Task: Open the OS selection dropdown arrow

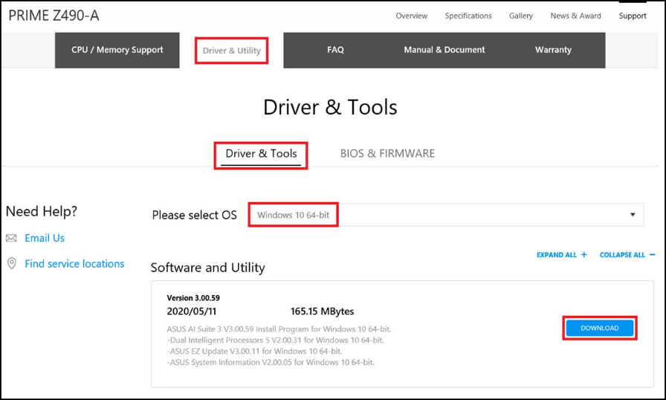Action: pos(633,215)
